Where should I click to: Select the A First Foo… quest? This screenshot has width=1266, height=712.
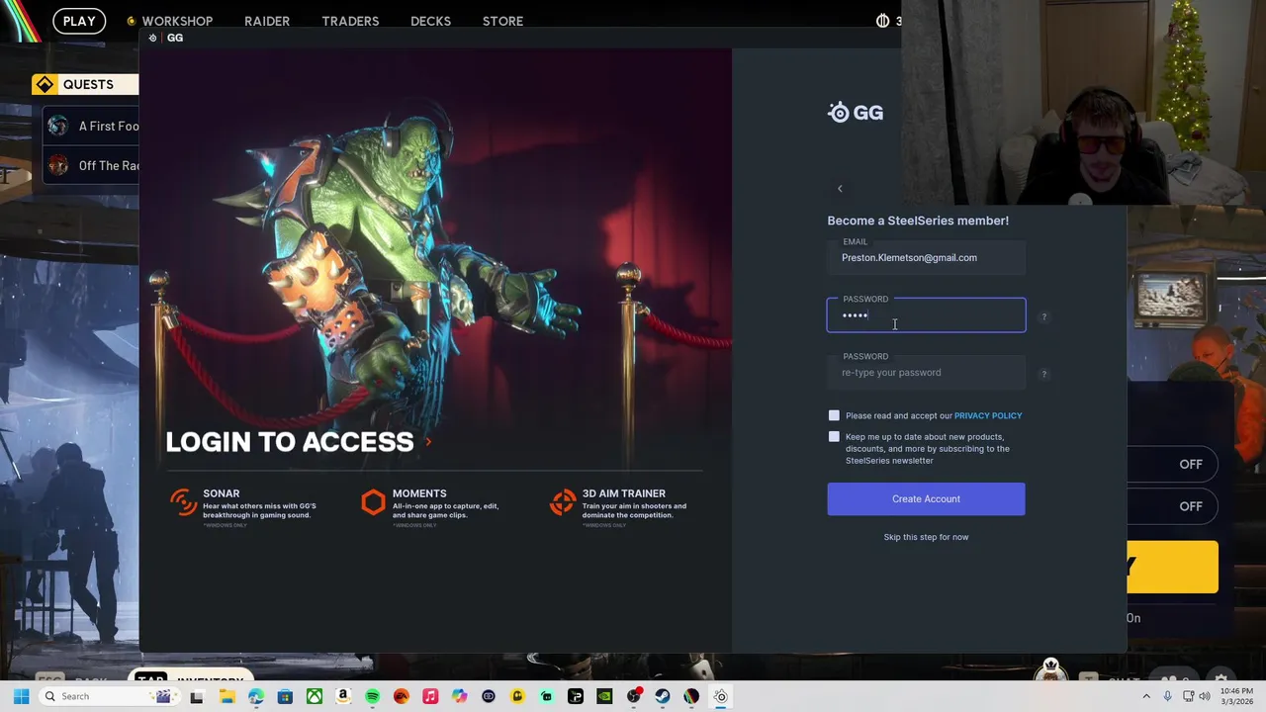click(91, 127)
